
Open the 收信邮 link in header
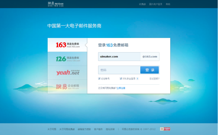click(142, 4)
